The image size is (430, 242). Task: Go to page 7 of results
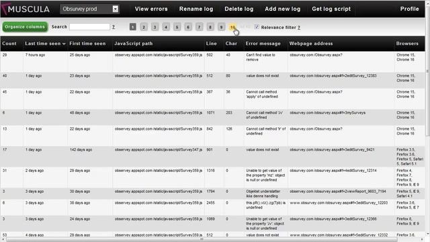199,27
